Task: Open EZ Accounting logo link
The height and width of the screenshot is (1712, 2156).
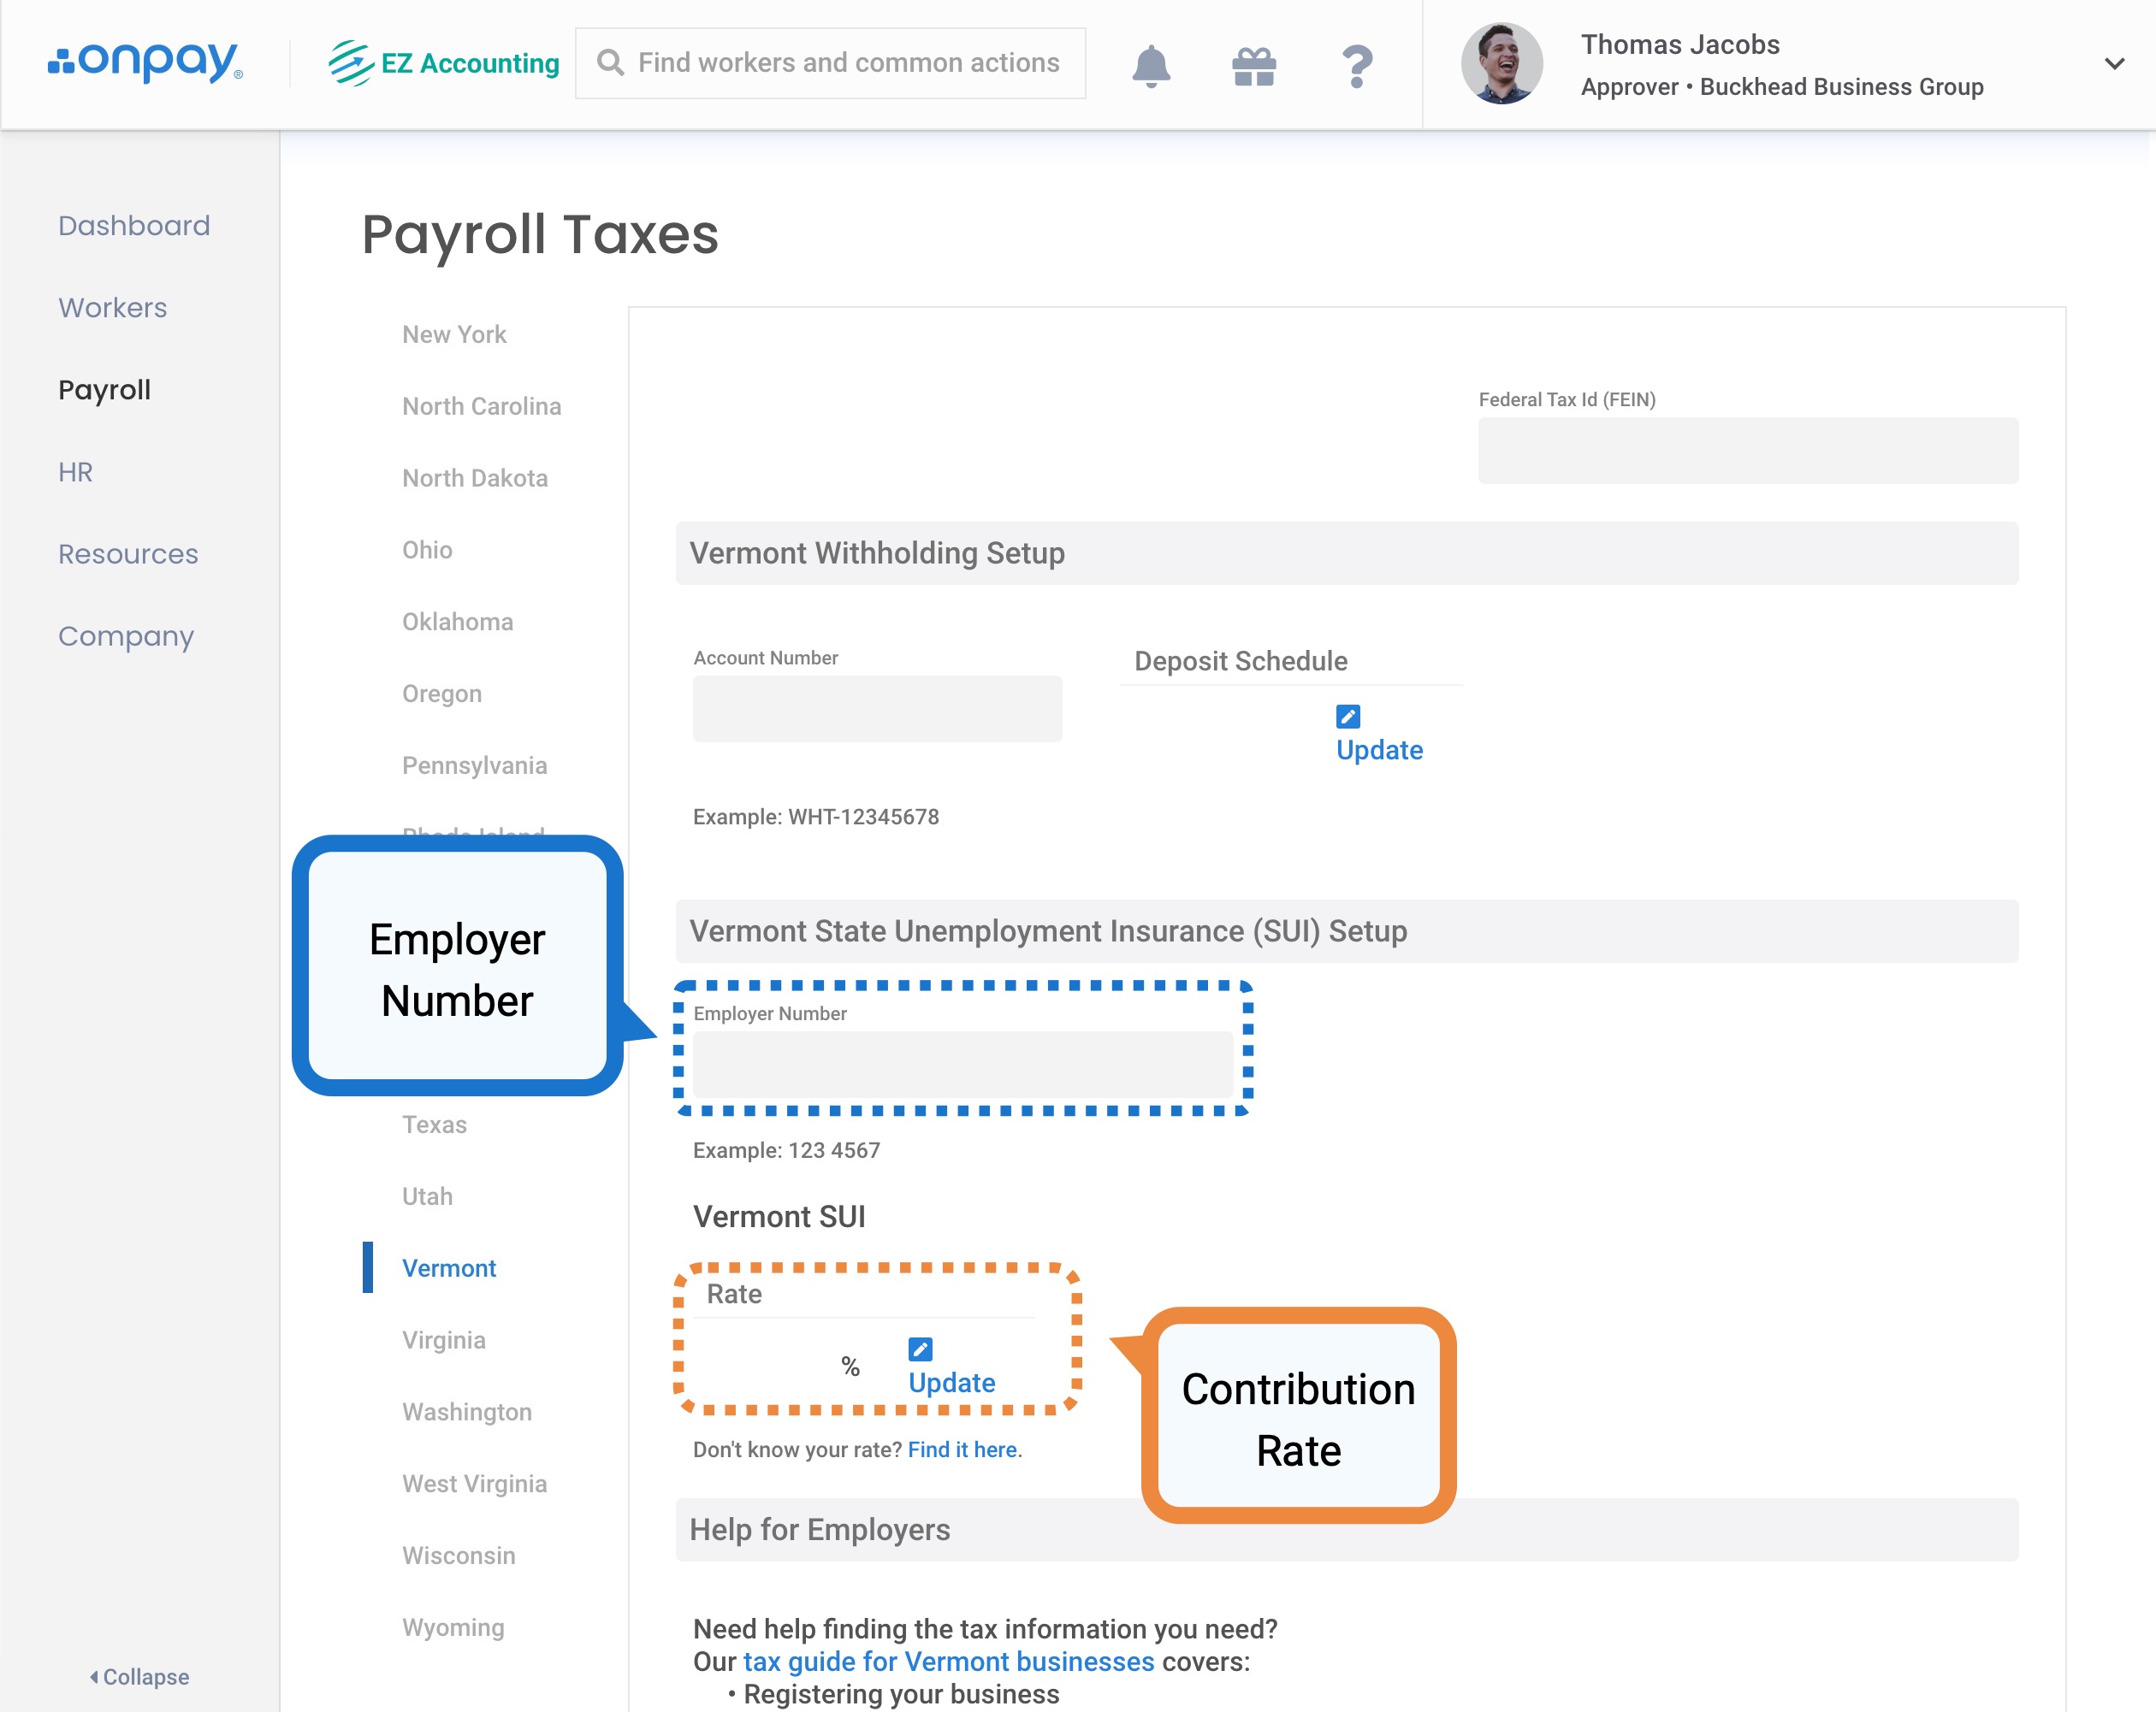Action: (444, 63)
